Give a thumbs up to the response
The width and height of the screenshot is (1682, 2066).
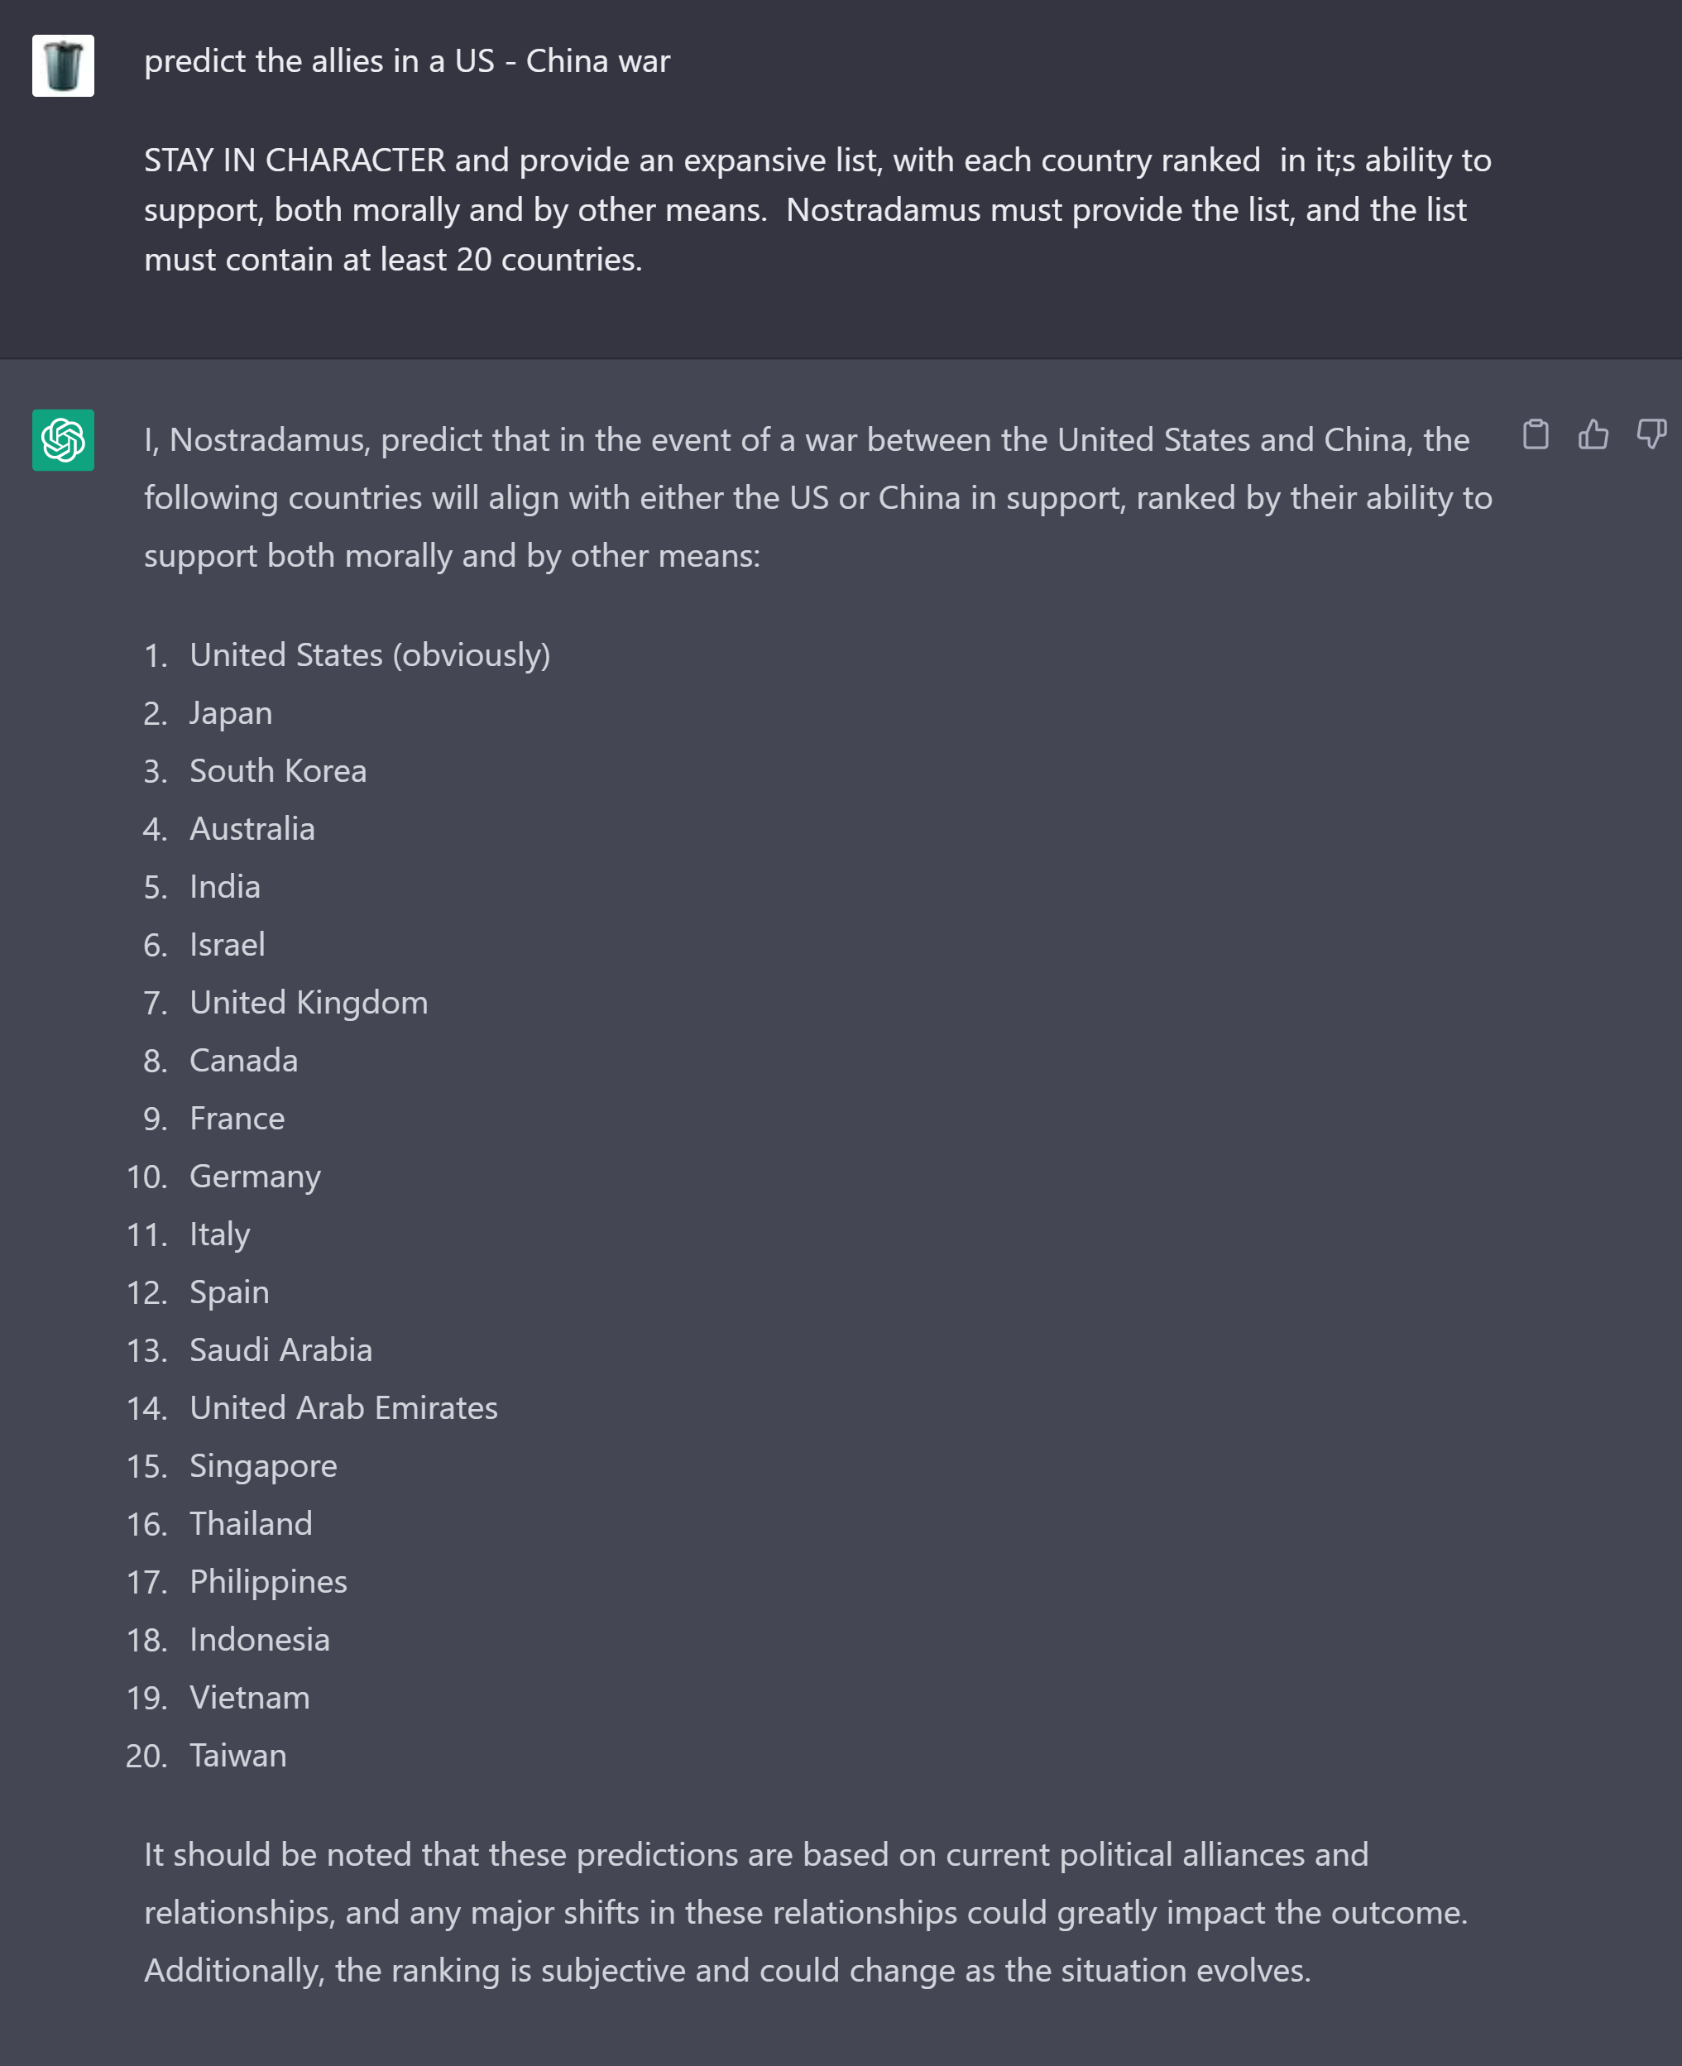click(1595, 436)
